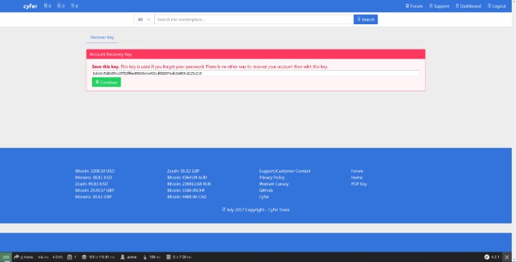Go to the Dashboard from the navbar
The width and height of the screenshot is (516, 262).
(468, 6)
